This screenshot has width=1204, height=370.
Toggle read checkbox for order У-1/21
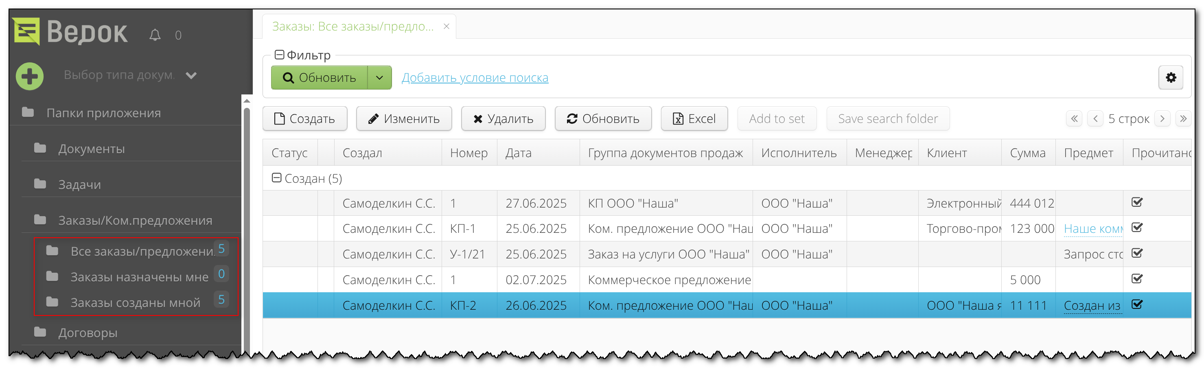pyautogui.click(x=1137, y=253)
